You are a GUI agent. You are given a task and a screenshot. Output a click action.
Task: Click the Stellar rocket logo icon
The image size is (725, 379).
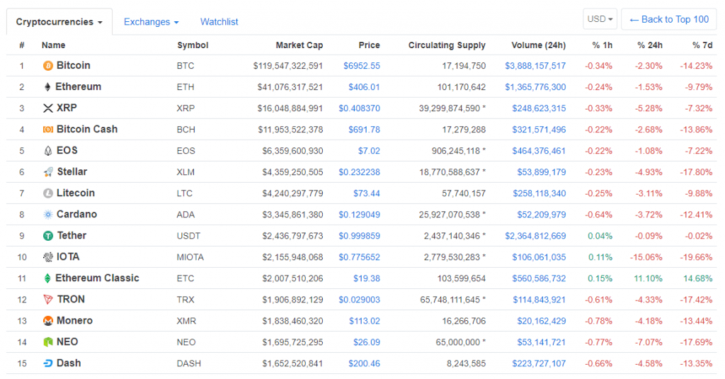pyautogui.click(x=48, y=172)
